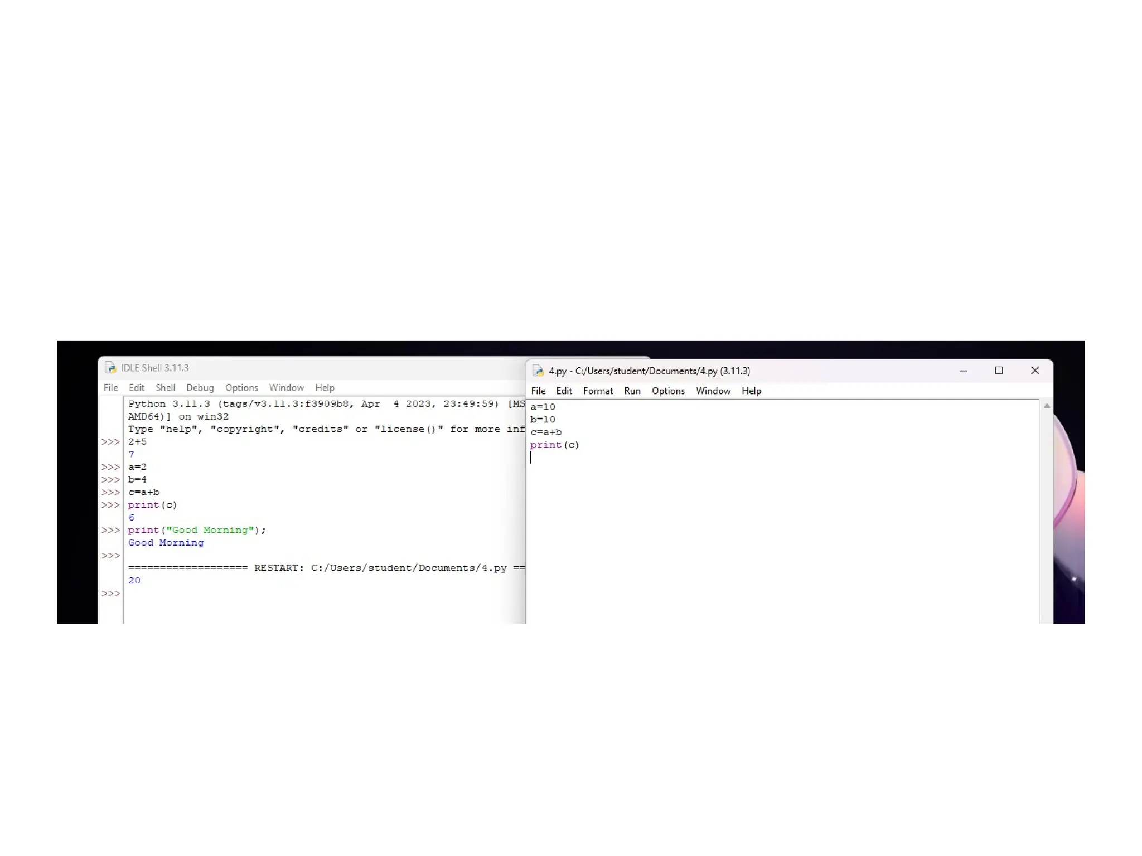Minimize the 4.py editor window
This screenshot has height=856, width=1142.
[963, 371]
